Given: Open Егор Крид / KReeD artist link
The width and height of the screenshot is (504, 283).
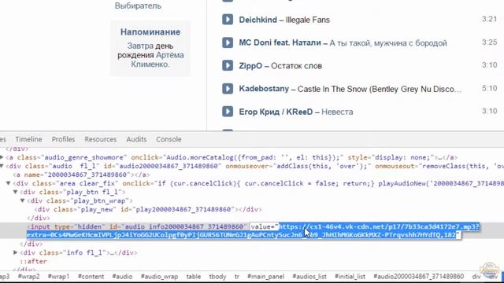Looking at the screenshot, I should click(x=276, y=112).
